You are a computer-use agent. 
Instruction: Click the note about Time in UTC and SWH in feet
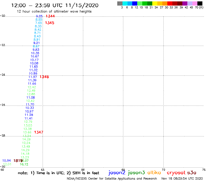[x=58, y=173]
